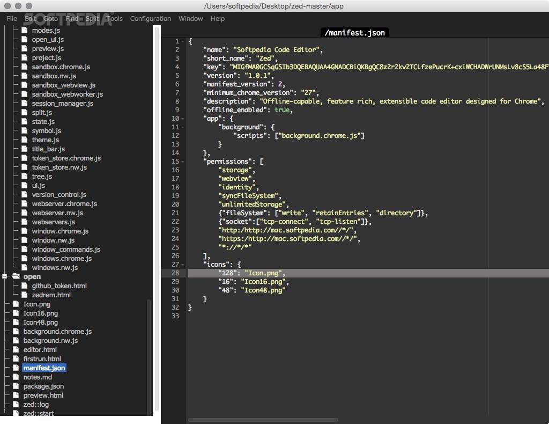Click file icon next to ui.js
549x424 pixels.
coord(24,185)
